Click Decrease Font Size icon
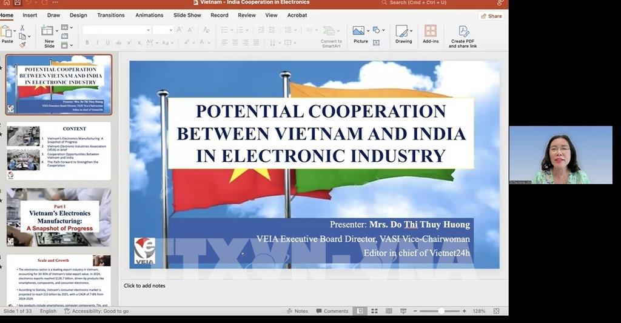 (190, 30)
